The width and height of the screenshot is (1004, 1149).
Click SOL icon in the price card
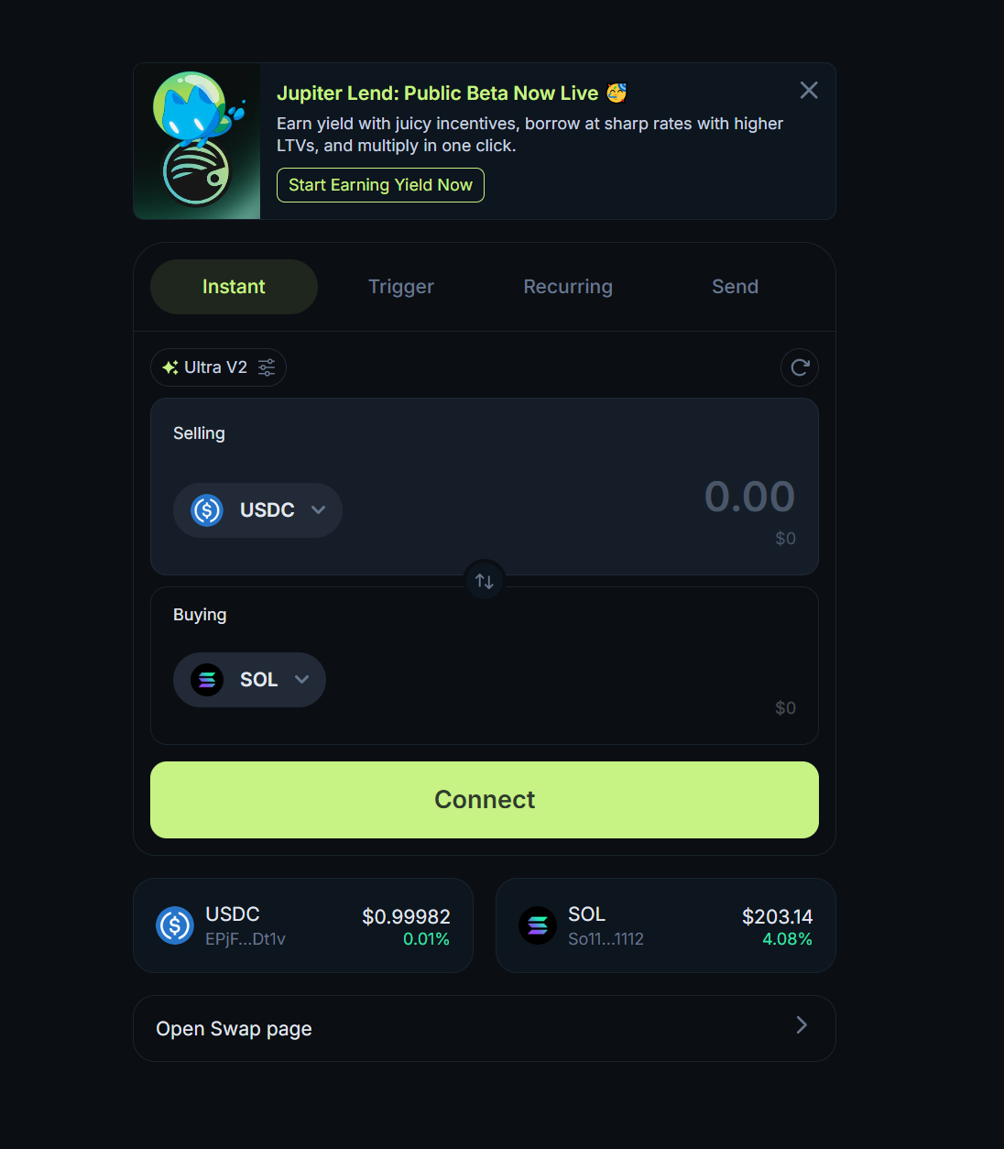[x=538, y=925]
